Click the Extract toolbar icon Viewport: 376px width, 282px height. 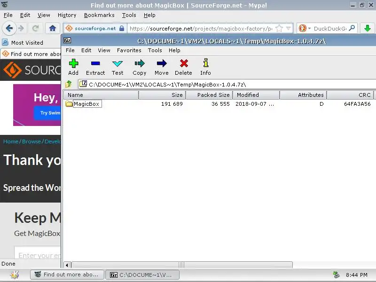click(95, 63)
